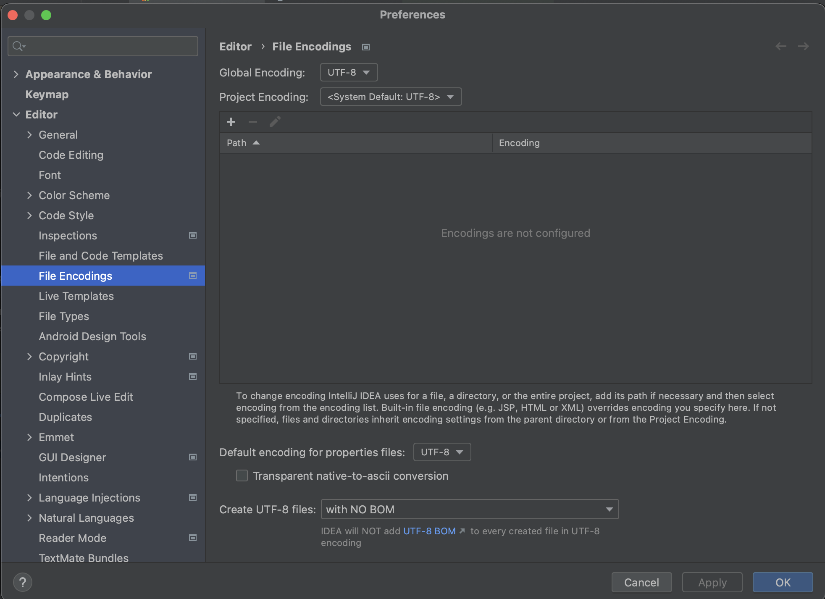Image resolution: width=825 pixels, height=599 pixels.
Task: Expand Appearance & Behavior section
Action: (x=16, y=74)
